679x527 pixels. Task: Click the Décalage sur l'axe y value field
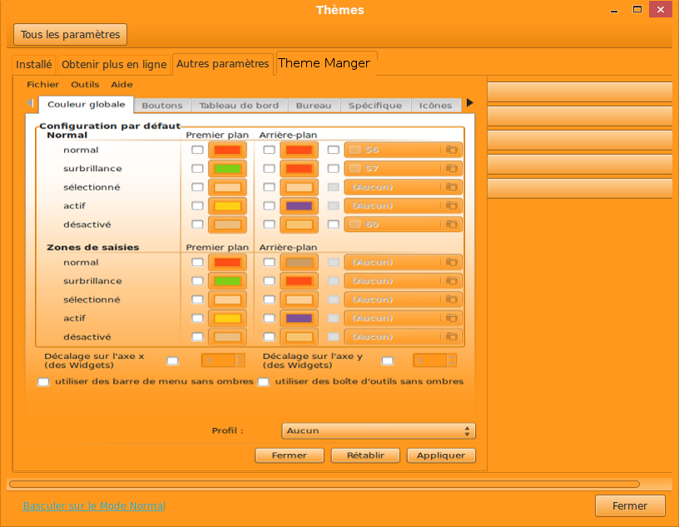[x=429, y=361]
